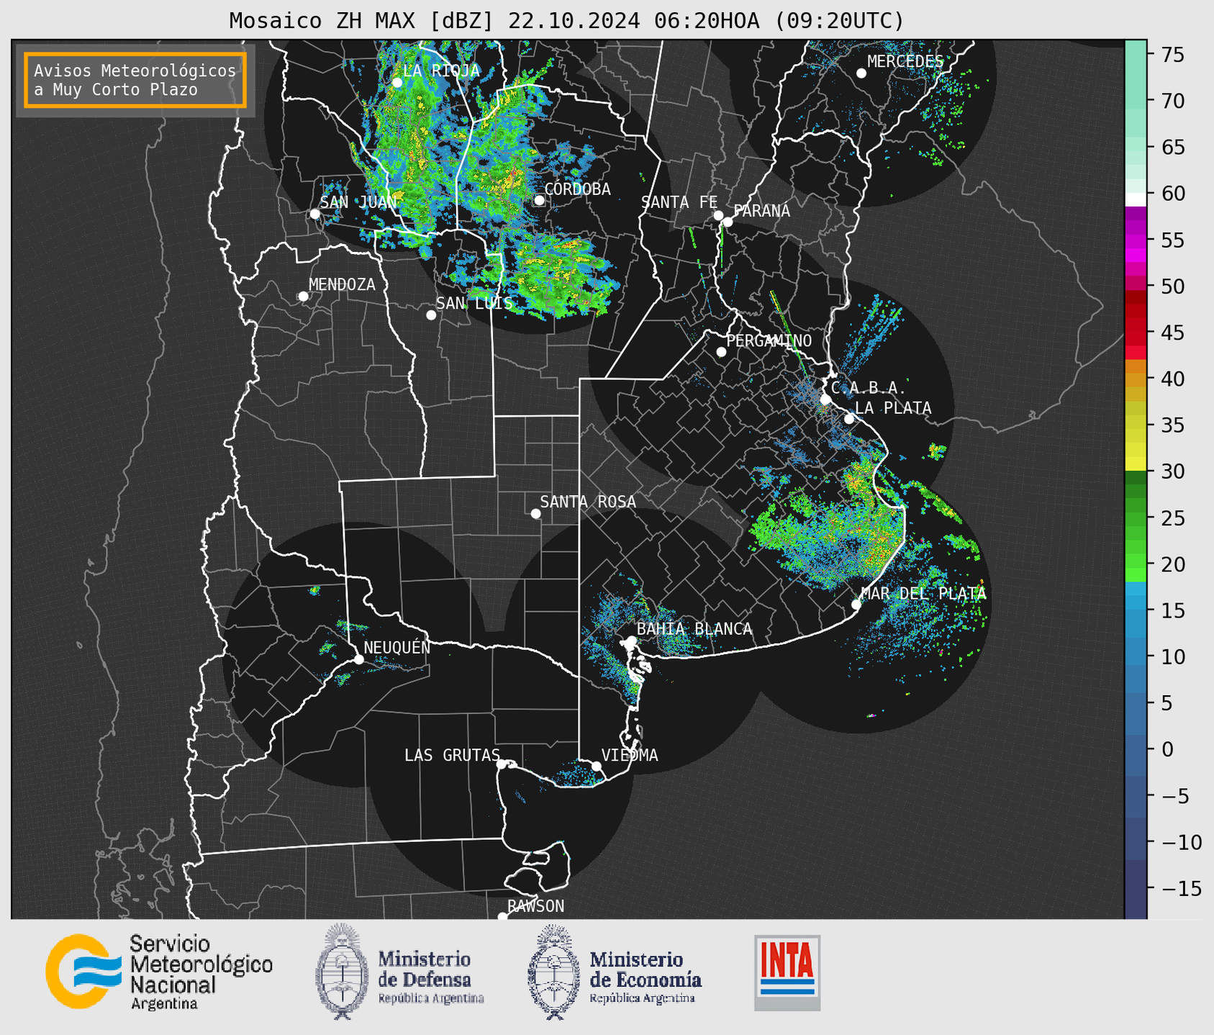Select the SANTA ROSA city marker dot

(x=535, y=514)
